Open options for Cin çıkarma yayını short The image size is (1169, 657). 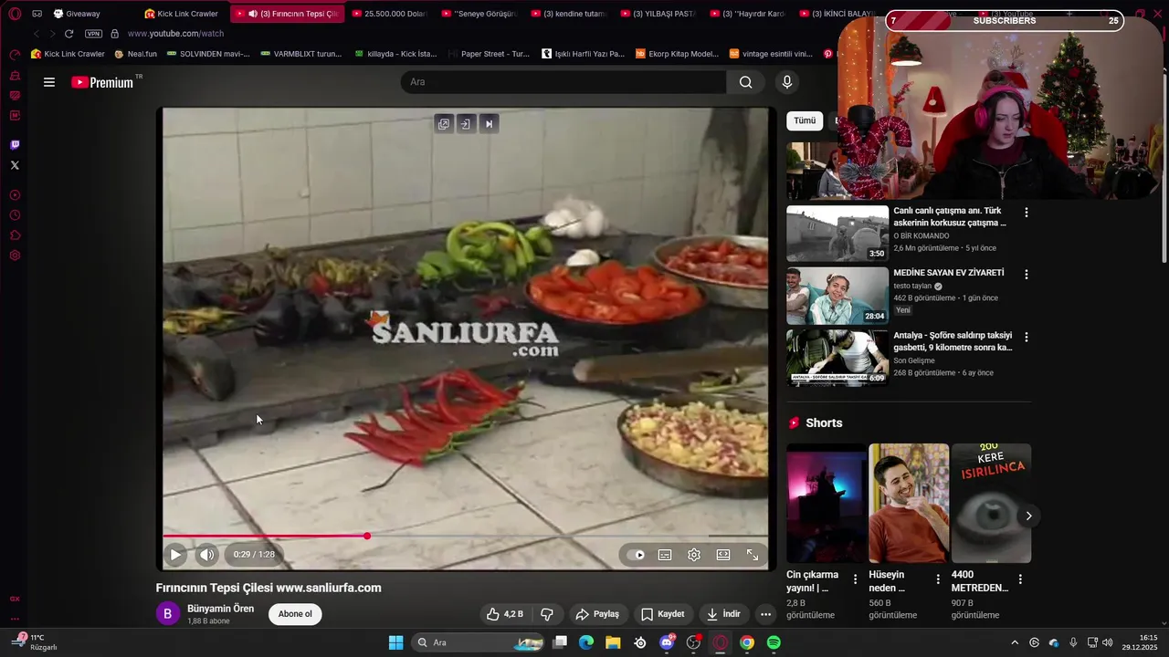[x=856, y=579]
